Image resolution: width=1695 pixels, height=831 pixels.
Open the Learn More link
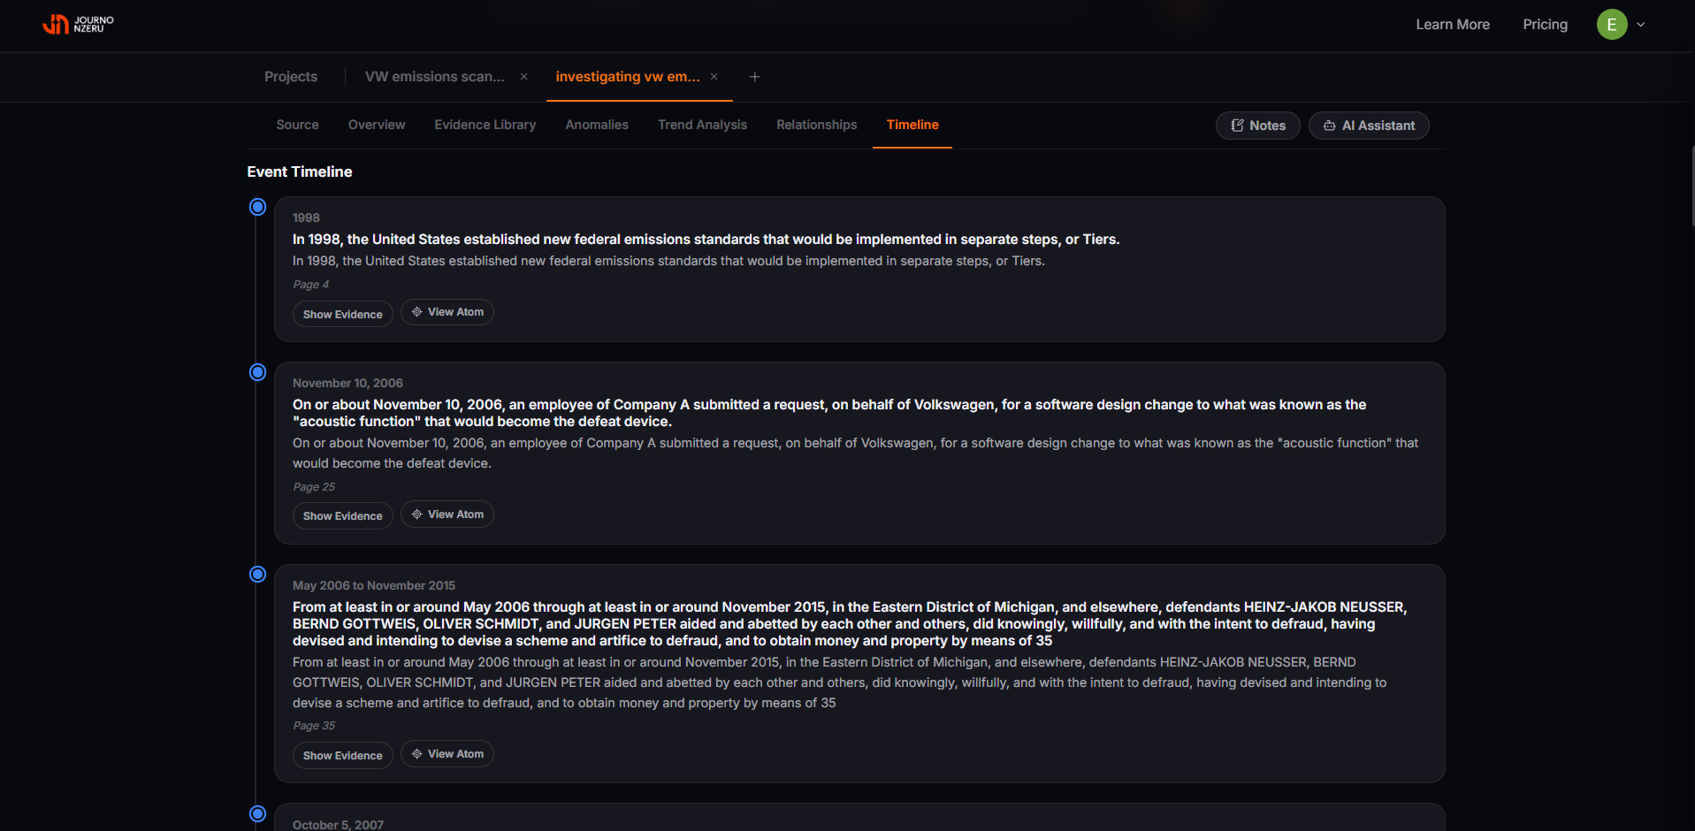tap(1453, 25)
